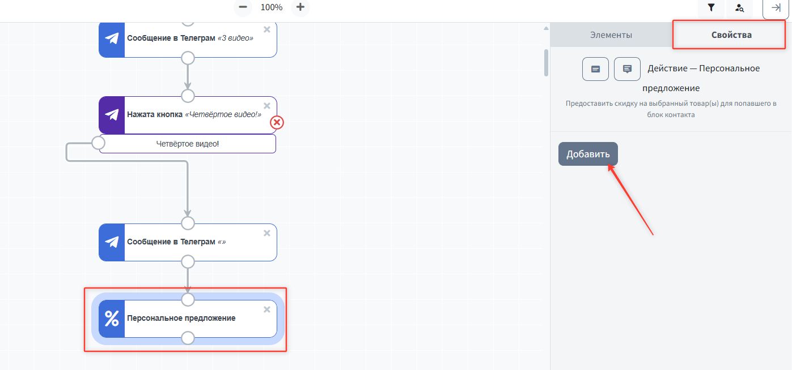Screen dimensions: 792x370
Task: Select the Свойства tab
Action: [731, 35]
